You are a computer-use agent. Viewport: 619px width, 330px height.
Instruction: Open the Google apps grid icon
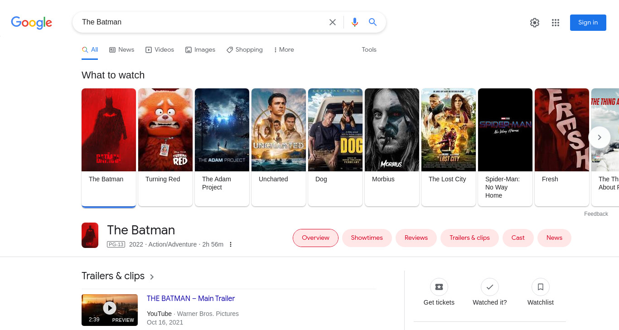tap(556, 23)
